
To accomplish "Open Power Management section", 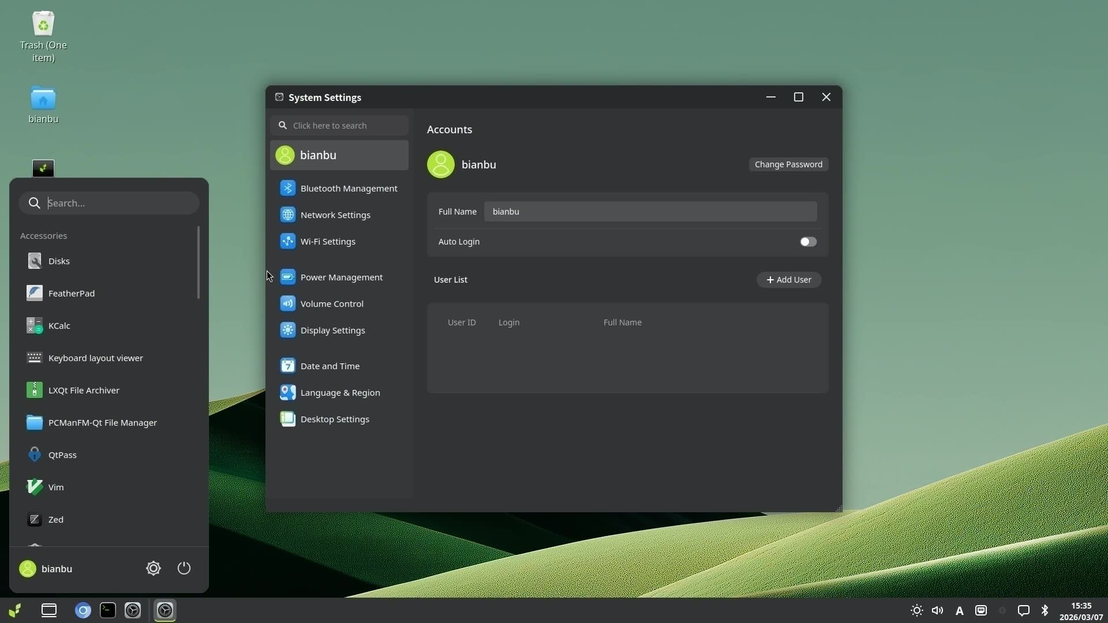I will pyautogui.click(x=339, y=277).
